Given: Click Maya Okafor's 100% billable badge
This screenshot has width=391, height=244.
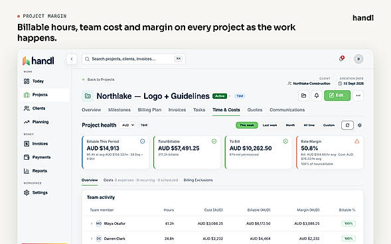Looking at the screenshot, I should (349, 223).
